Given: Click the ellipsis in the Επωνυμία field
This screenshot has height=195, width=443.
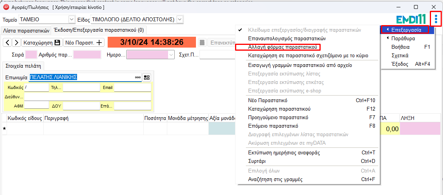Looking at the screenshot, I should tap(137, 77).
